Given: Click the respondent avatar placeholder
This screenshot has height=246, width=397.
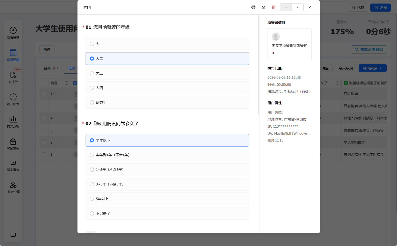Looking at the screenshot, I should point(276,37).
